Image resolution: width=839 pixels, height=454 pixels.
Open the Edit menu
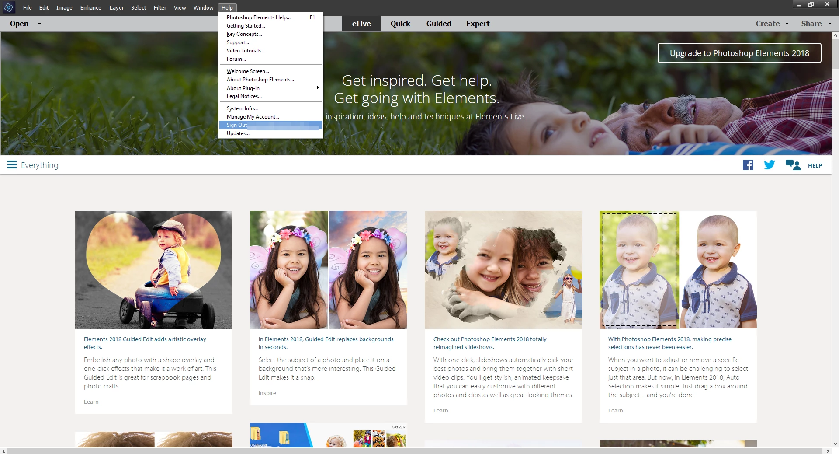click(44, 7)
